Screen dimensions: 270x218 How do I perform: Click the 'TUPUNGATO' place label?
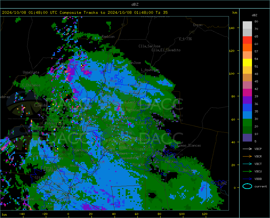54,170
